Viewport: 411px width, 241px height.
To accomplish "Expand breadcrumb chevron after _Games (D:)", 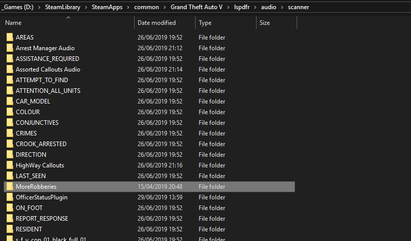I will [x=39, y=7].
